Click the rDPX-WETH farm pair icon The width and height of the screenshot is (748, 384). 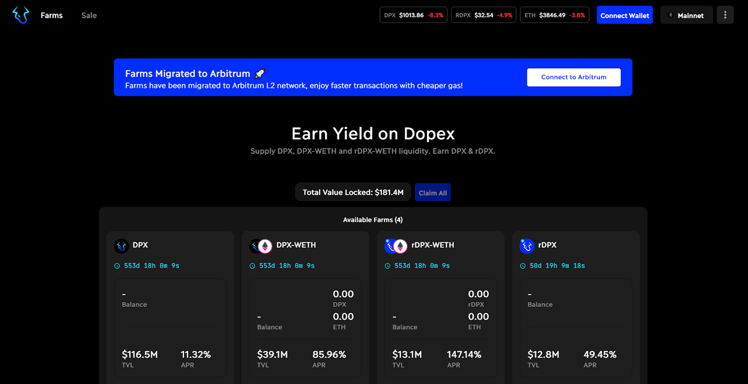[x=396, y=246]
